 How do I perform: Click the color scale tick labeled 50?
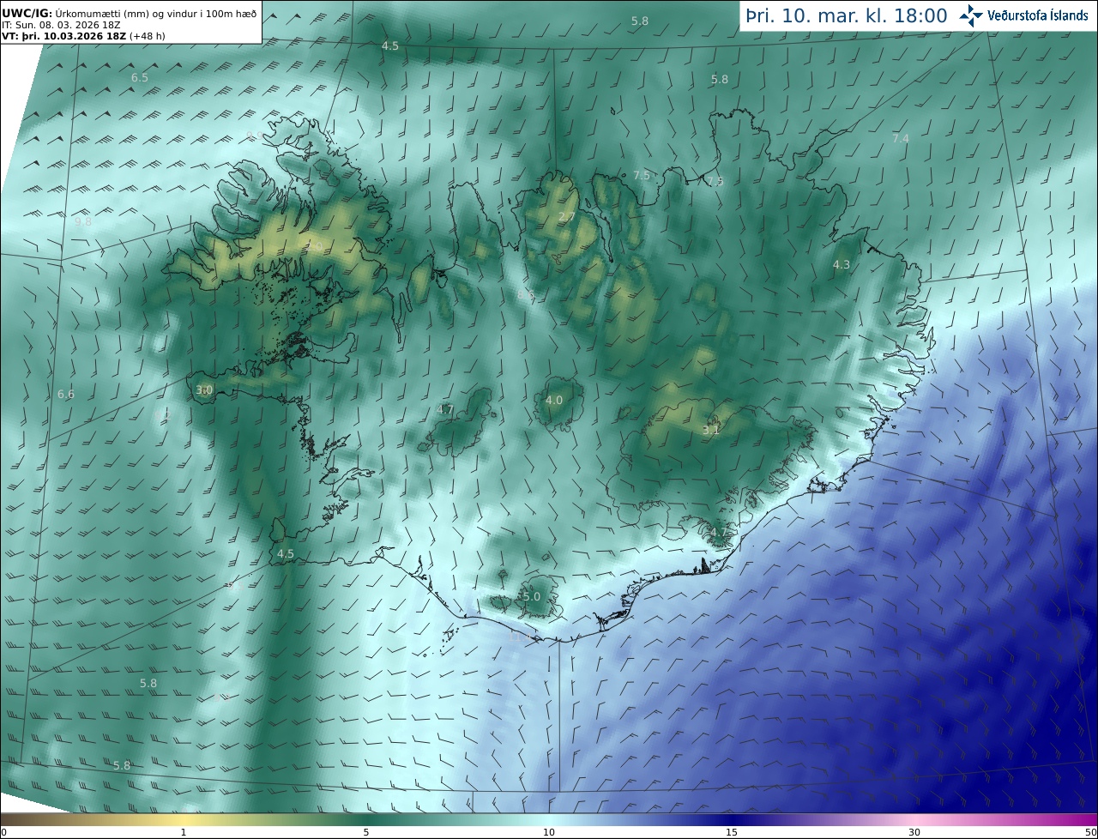point(1091,832)
